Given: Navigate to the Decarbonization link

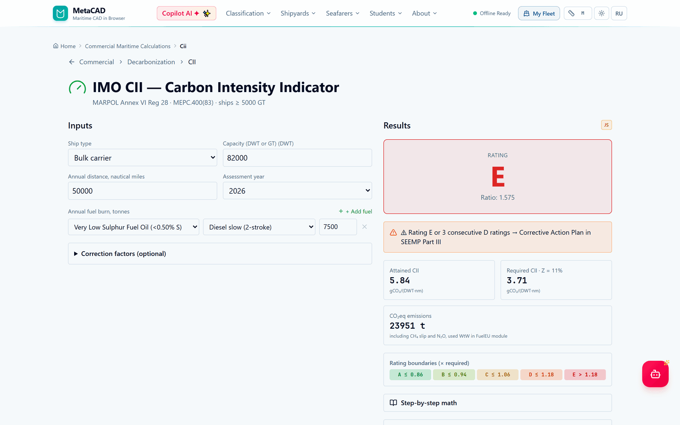Looking at the screenshot, I should coord(151,62).
